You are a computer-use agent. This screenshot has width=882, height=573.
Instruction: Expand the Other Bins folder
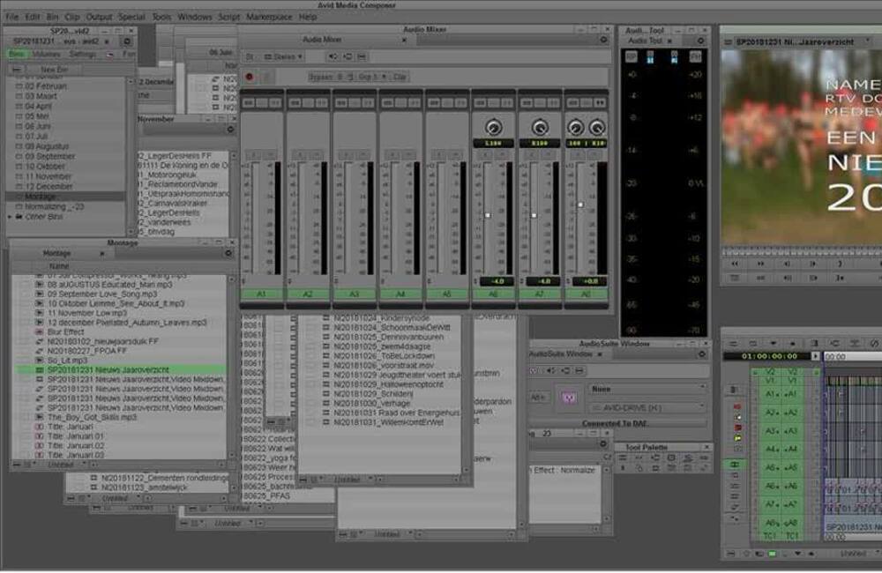(x=11, y=217)
